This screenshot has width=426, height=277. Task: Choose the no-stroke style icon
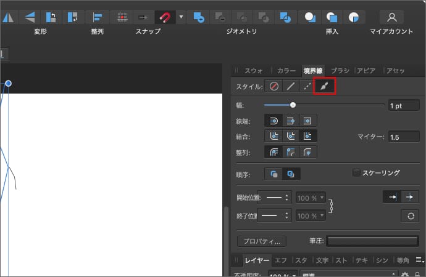click(274, 87)
